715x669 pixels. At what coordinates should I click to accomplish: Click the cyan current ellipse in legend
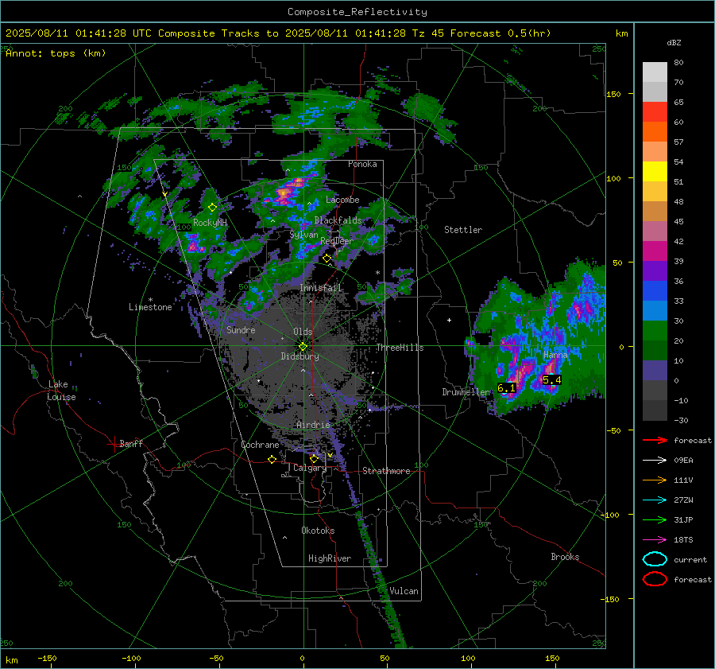[x=655, y=559]
